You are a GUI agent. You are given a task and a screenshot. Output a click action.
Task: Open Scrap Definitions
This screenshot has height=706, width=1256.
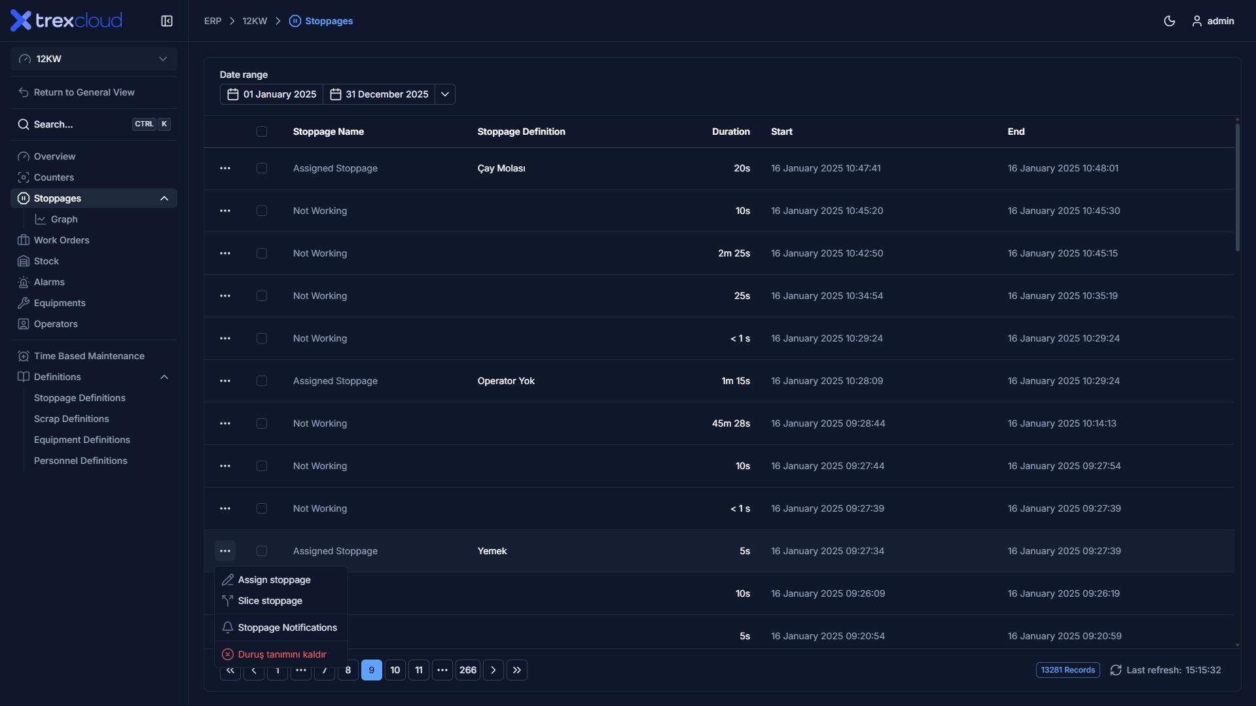coord(71,419)
